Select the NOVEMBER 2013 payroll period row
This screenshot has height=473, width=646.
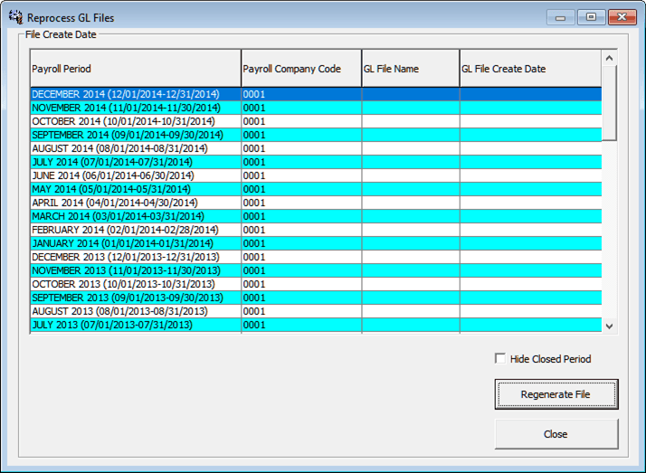(x=316, y=271)
